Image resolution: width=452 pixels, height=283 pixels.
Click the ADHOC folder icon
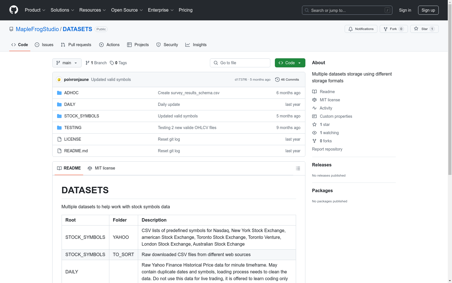click(59, 93)
